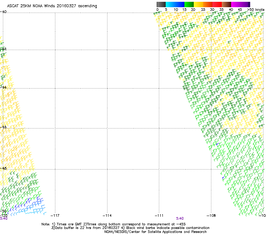
Task: Click the legend value '10'
Action: point(176,10)
